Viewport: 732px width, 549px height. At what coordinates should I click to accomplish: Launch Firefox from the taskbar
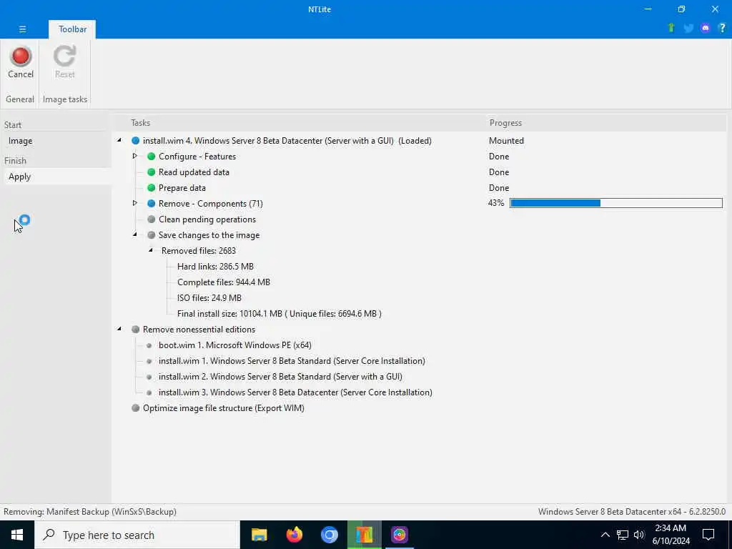pos(294,535)
